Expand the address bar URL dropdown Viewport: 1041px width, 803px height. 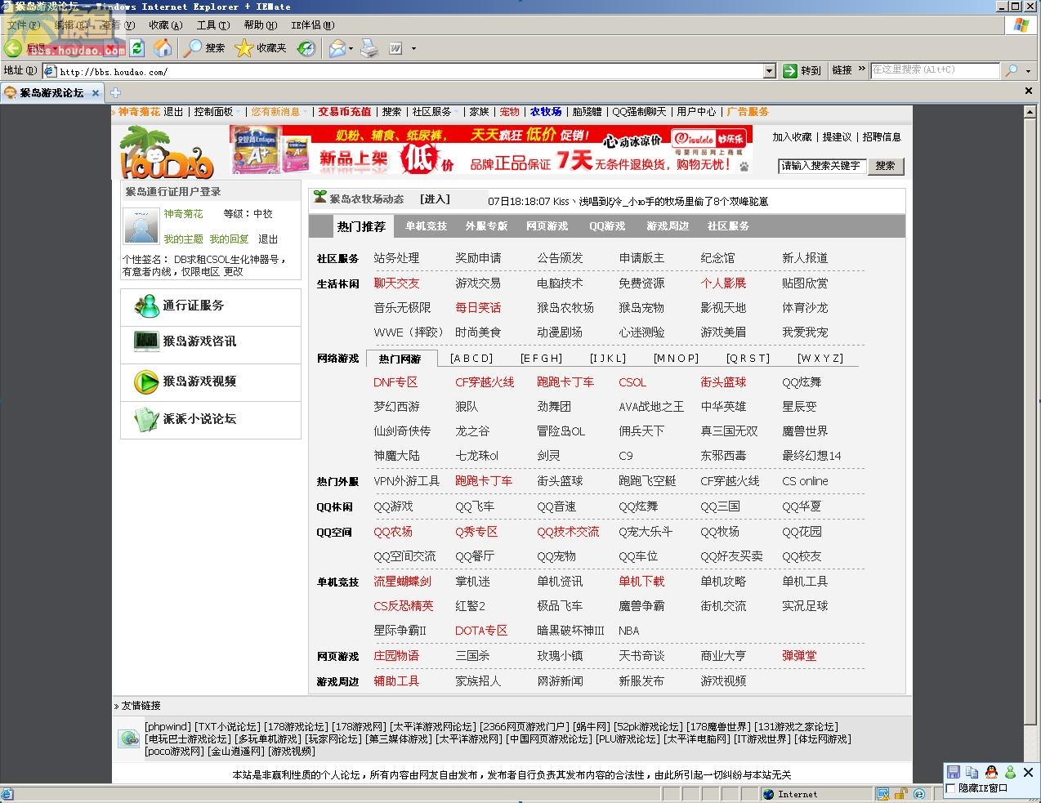(x=769, y=71)
